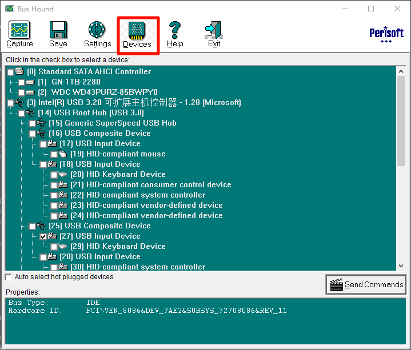The height and width of the screenshot is (350, 411).
Task: Select [29] HID Keyboard Device row
Action: [118, 246]
